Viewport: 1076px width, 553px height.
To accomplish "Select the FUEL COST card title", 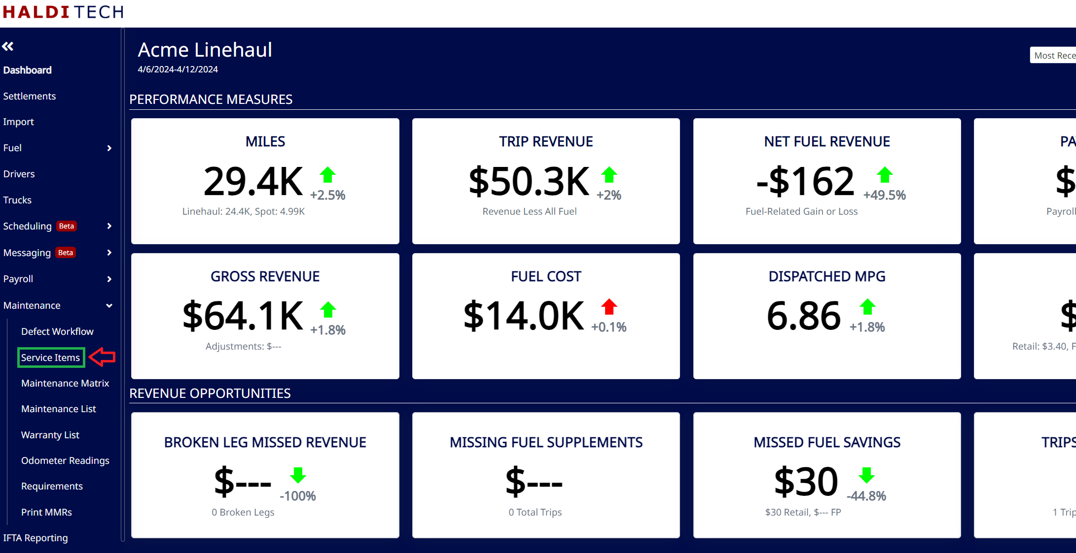I will click(x=546, y=276).
